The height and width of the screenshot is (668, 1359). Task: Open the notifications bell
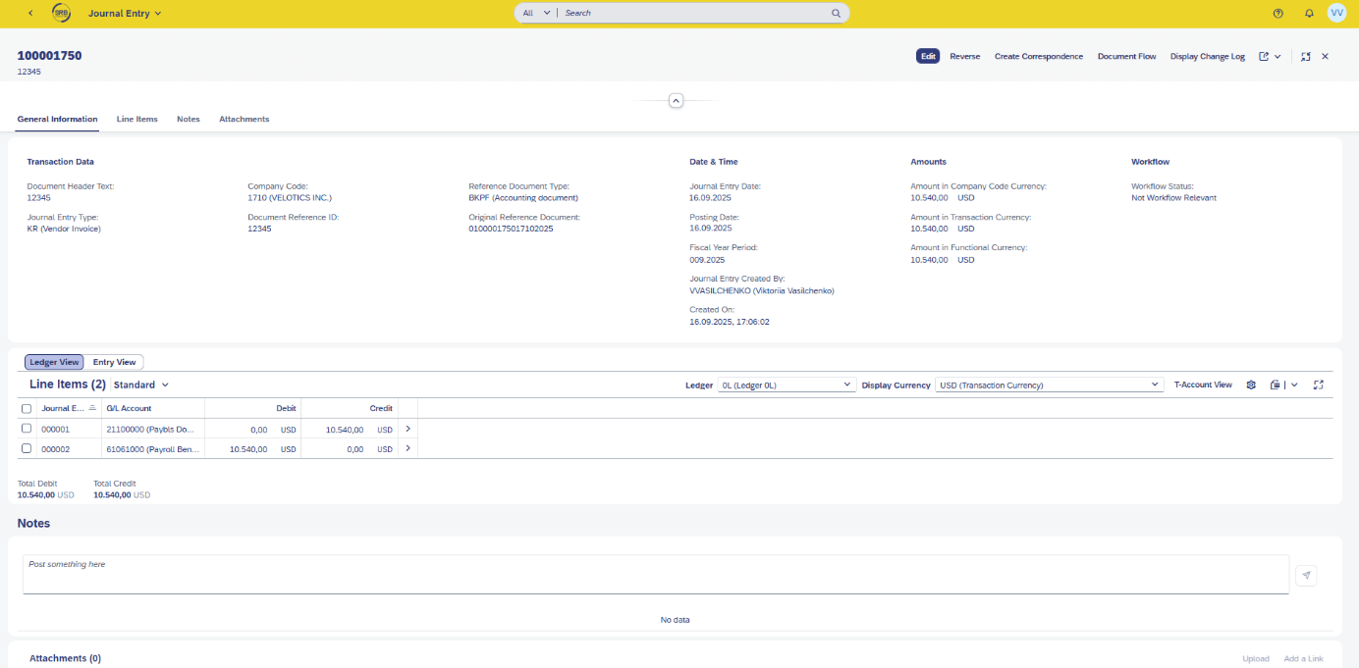coord(1309,14)
